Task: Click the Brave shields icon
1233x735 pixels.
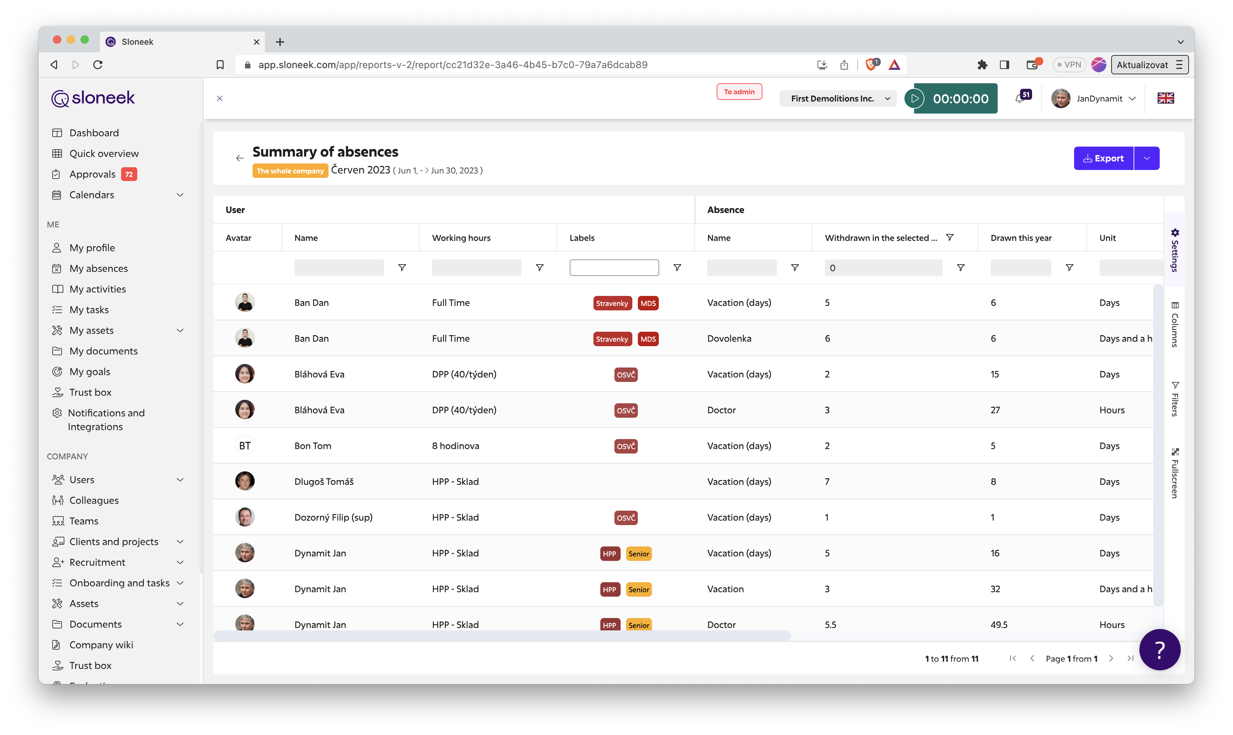Action: click(x=871, y=64)
